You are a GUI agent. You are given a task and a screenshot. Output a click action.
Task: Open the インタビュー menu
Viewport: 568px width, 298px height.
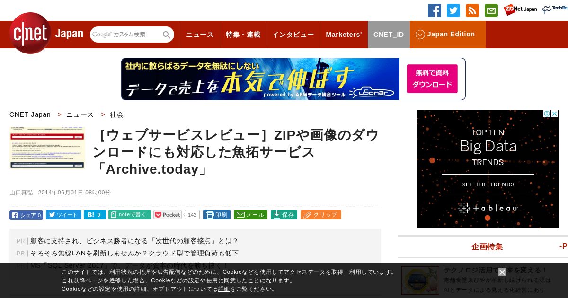pyautogui.click(x=293, y=35)
